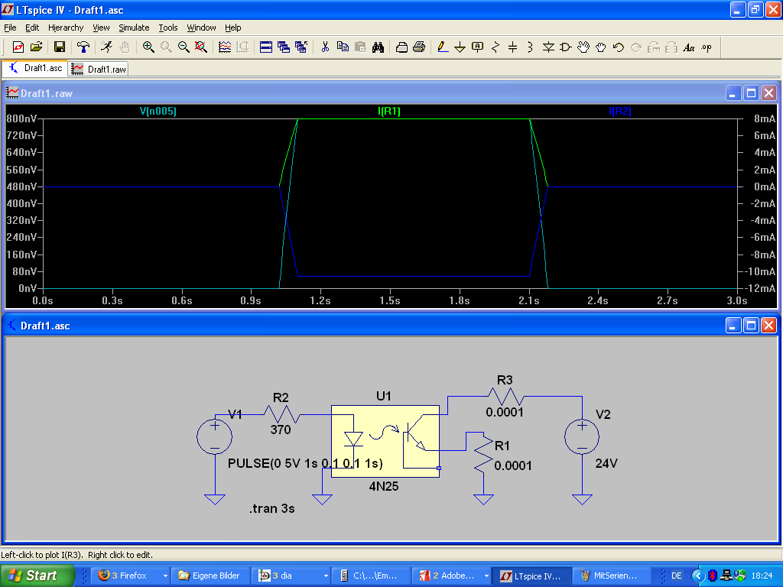This screenshot has width=783, height=587.
Task: Cut selection with scissors icon
Action: [325, 47]
